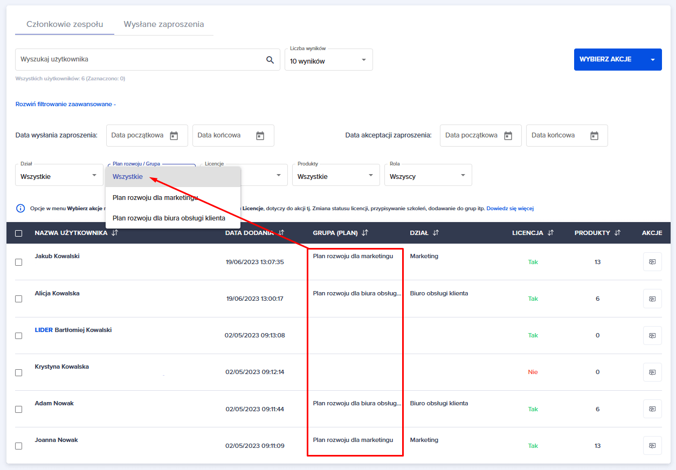The width and height of the screenshot is (676, 470).
Task: Select all users with header checkbox
Action: click(x=19, y=233)
